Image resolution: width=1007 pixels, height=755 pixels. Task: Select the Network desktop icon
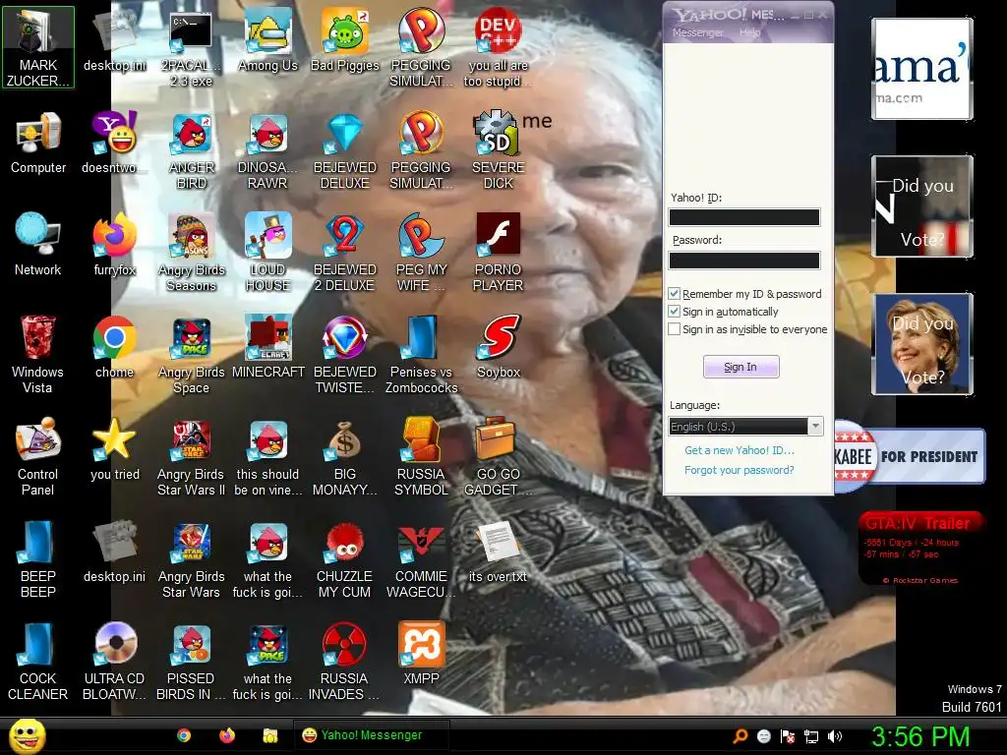click(38, 245)
